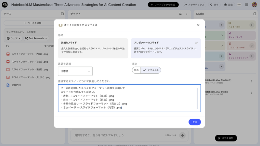Collapse the ソース panel icon
Screen dimensions: 260x146
tap(62, 14)
